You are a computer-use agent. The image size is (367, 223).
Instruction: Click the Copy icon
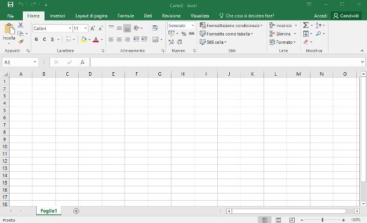pos(20,34)
